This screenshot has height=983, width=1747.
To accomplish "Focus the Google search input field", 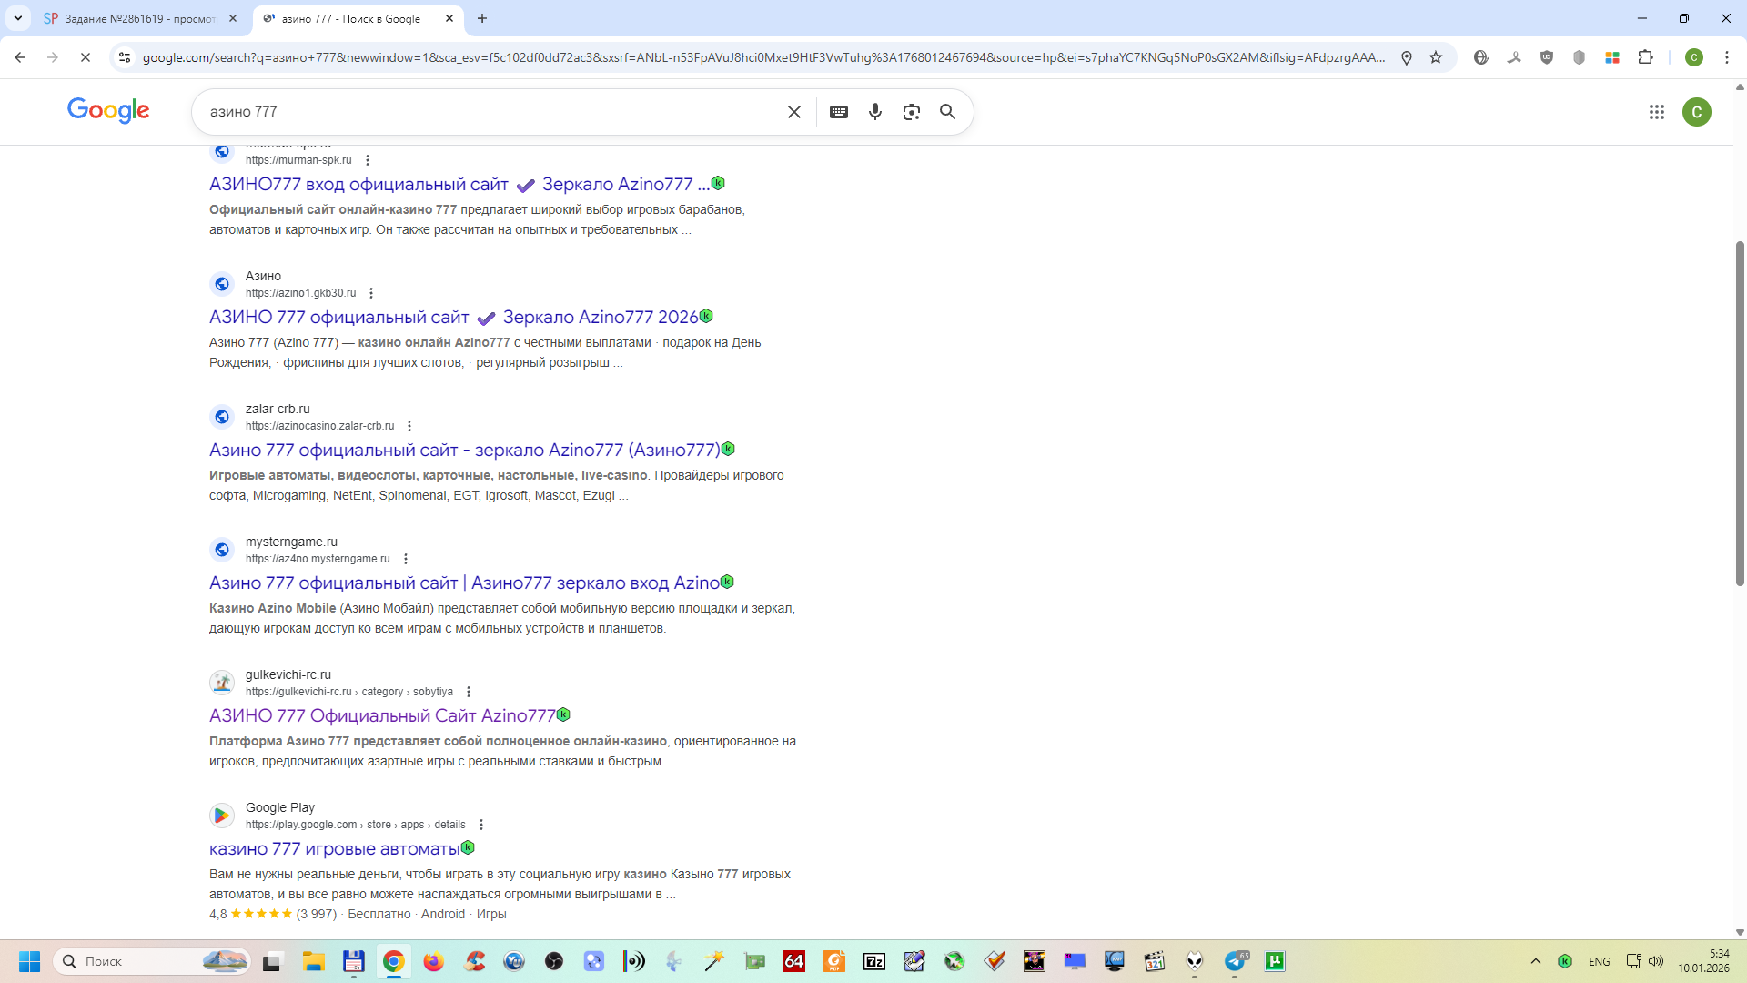I will [x=491, y=112].
